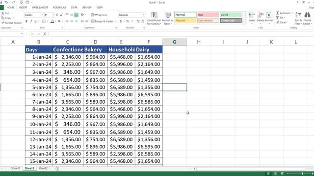
Task: Toggle Italic formatting
Action: (31, 21)
